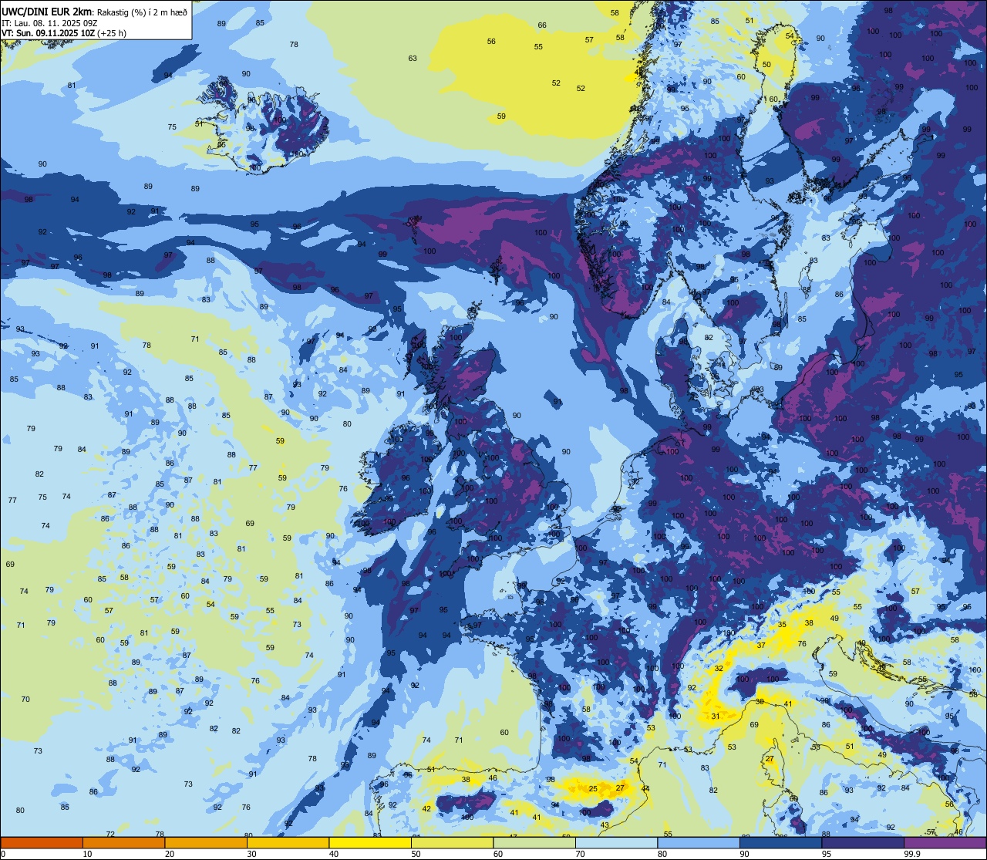Click the pale green 60–70 legend swatch
This screenshot has width=987, height=860.
coord(534,842)
